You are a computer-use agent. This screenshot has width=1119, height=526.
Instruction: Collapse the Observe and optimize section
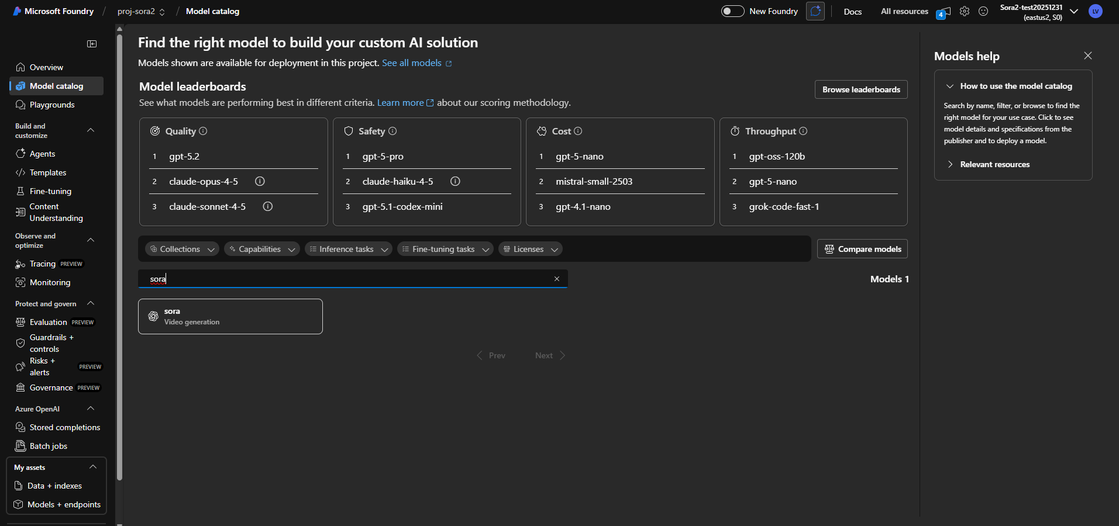pos(91,240)
